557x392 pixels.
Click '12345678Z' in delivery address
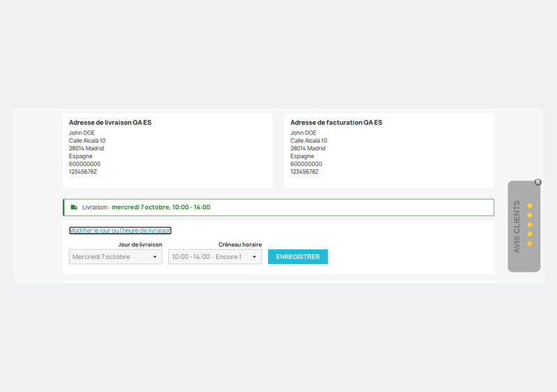click(83, 172)
